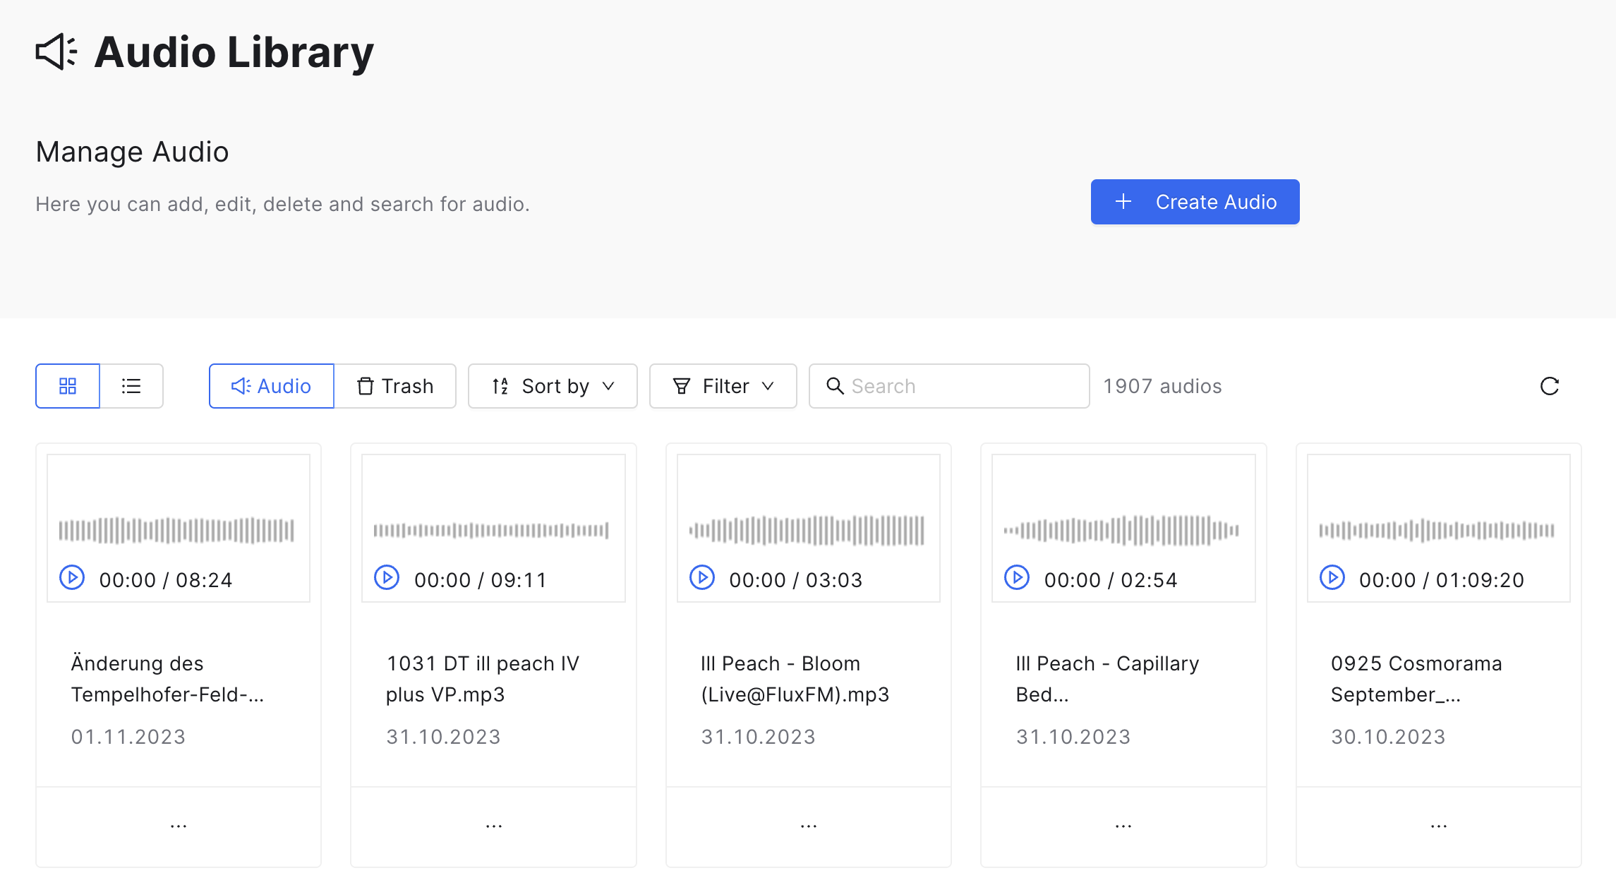This screenshot has height=892, width=1616.
Task: Open Ill Peach - Bloom (Live@FluxFM).mp3 title
Action: point(795,679)
